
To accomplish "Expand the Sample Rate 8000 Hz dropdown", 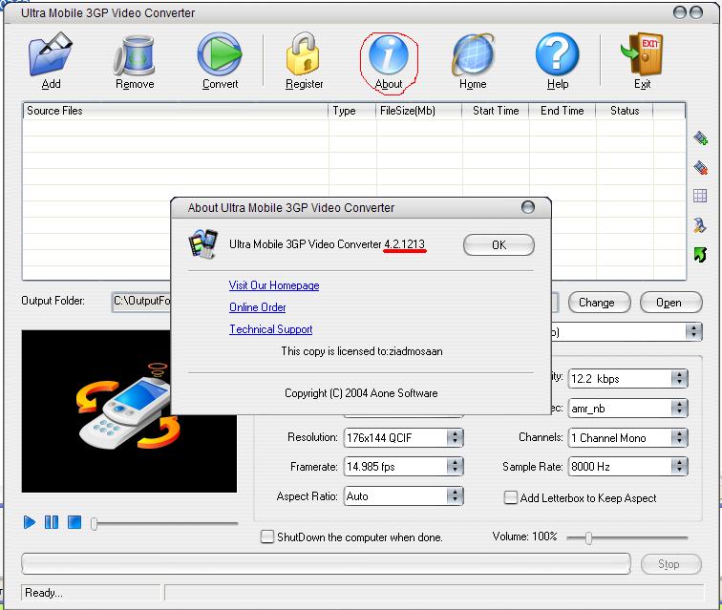I will tap(679, 468).
